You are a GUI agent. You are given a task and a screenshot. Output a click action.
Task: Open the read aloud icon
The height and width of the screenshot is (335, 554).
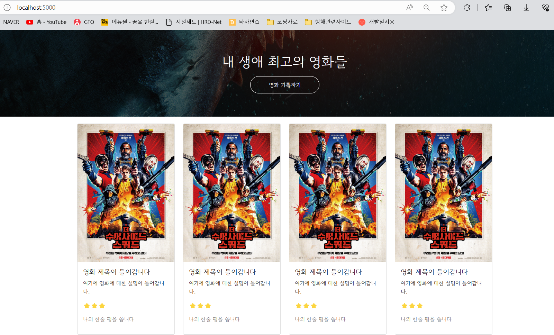click(x=409, y=8)
